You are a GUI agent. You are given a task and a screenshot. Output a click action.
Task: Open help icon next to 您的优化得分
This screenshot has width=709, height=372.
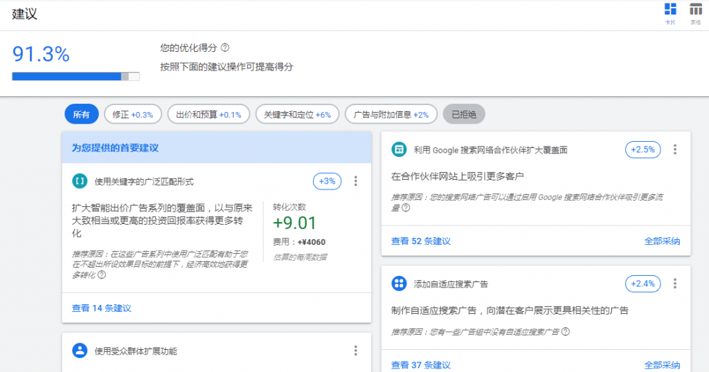225,48
